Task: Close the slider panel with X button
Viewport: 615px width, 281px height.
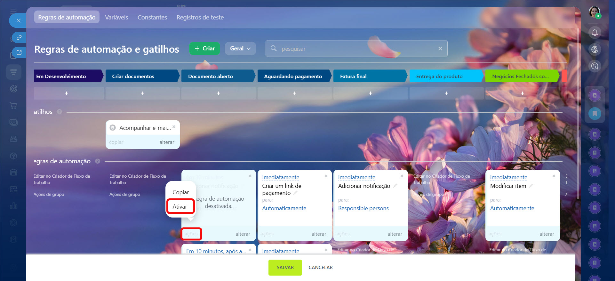Action: pyautogui.click(x=19, y=21)
